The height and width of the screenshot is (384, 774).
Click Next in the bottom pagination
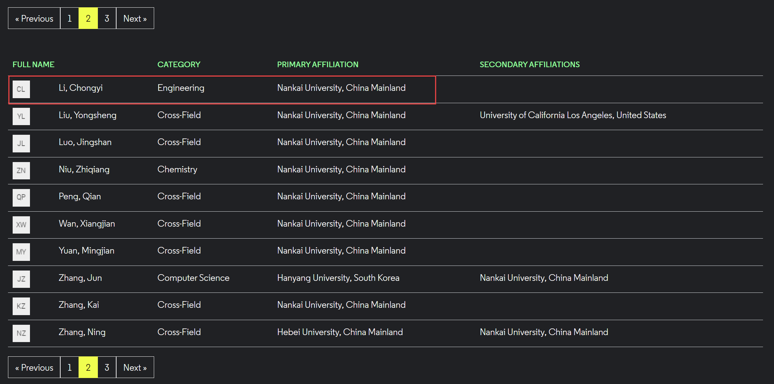135,367
